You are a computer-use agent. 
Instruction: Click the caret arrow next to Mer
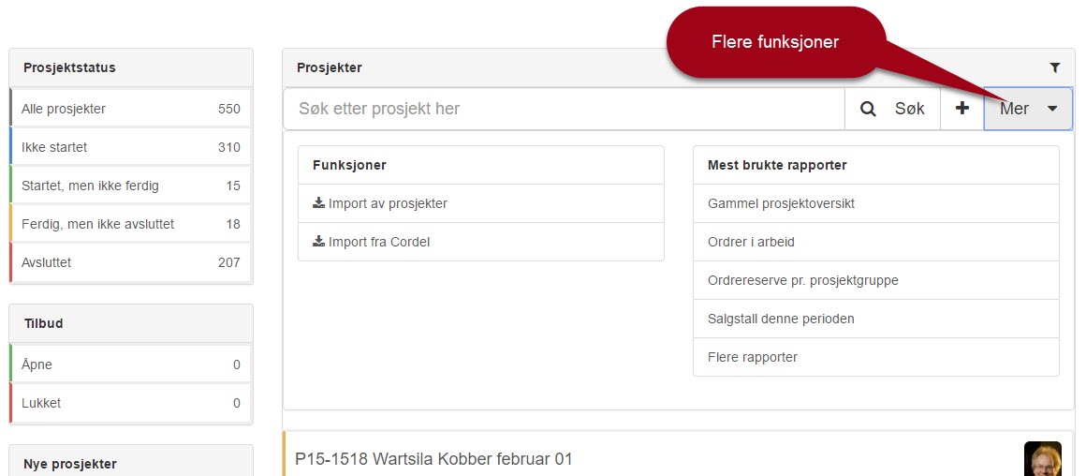[1052, 109]
